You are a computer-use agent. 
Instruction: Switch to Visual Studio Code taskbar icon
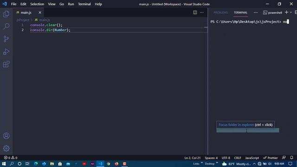tap(100, 164)
